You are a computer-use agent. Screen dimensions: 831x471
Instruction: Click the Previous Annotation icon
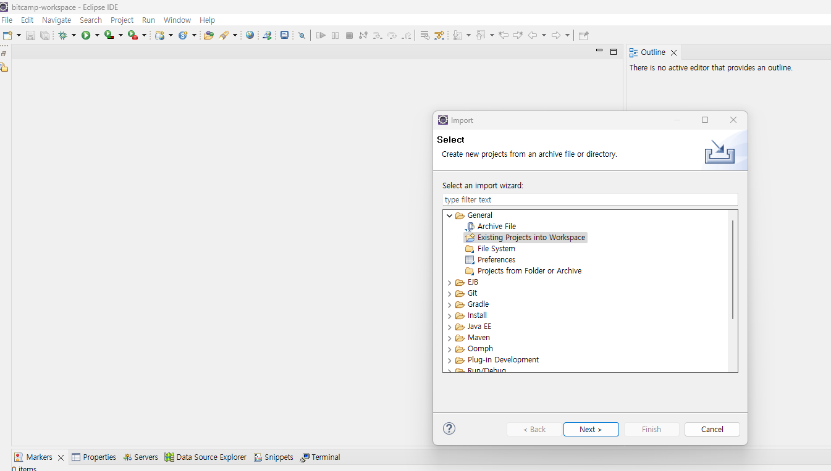pyautogui.click(x=481, y=35)
